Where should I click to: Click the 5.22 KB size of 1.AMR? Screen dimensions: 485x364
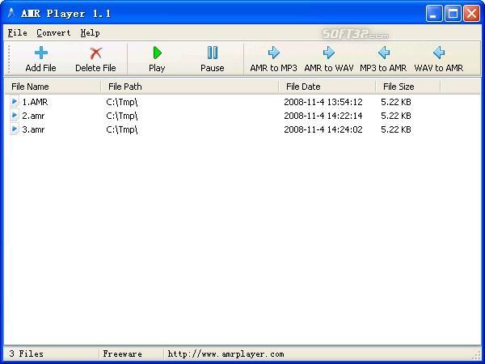(396, 102)
